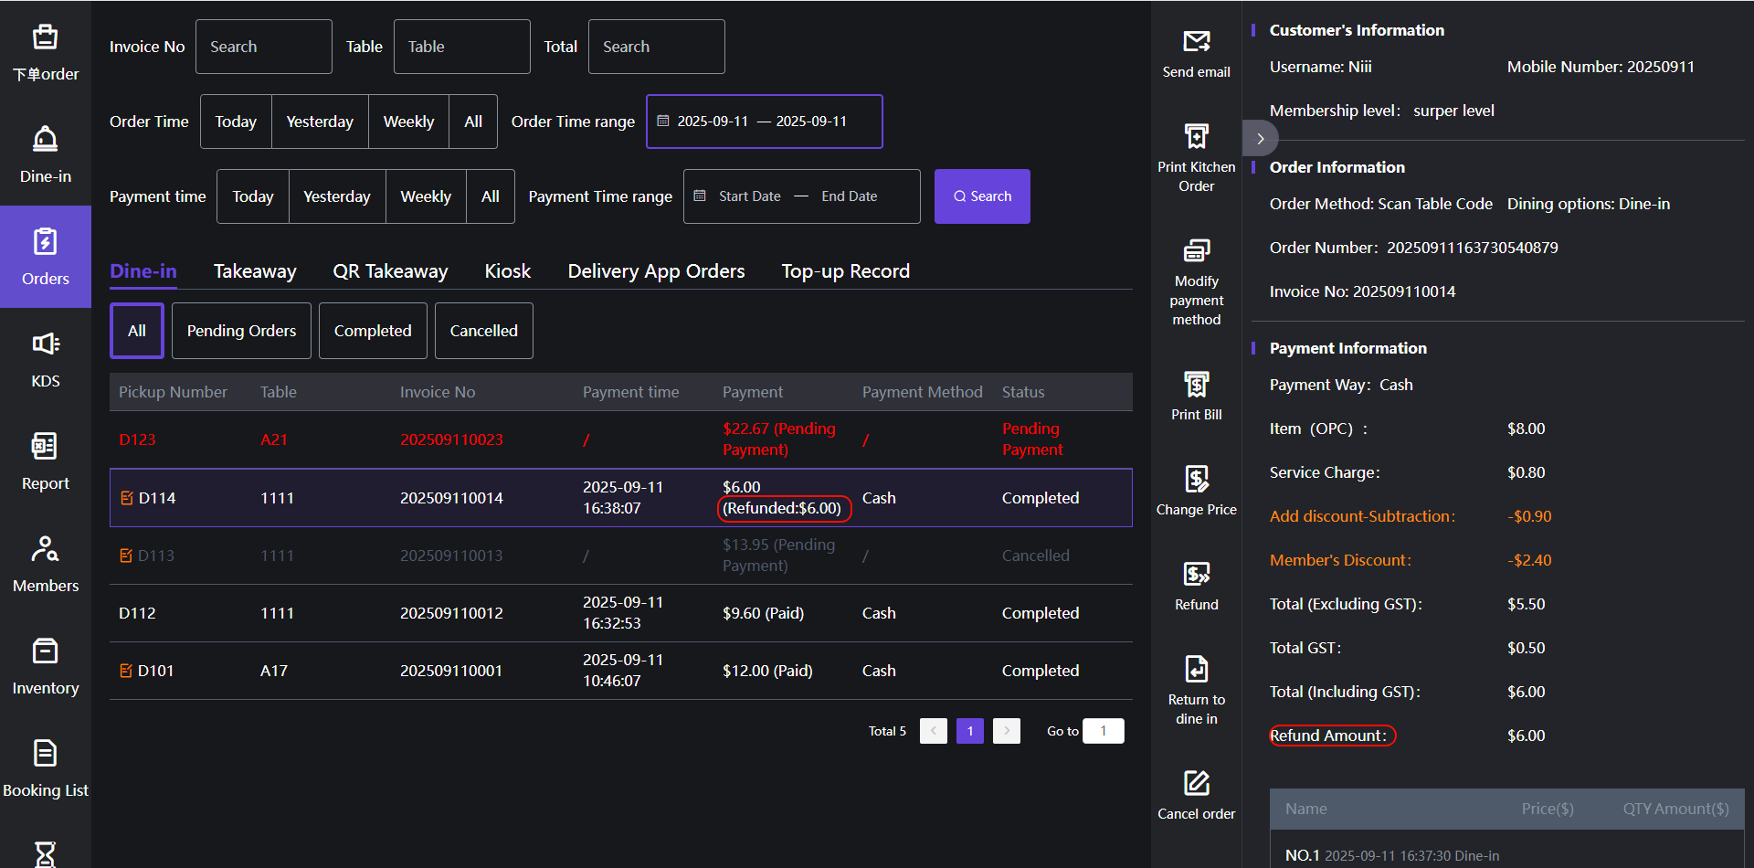Click the purple Search button
Image resolution: width=1754 pixels, height=868 pixels.
coord(982,196)
